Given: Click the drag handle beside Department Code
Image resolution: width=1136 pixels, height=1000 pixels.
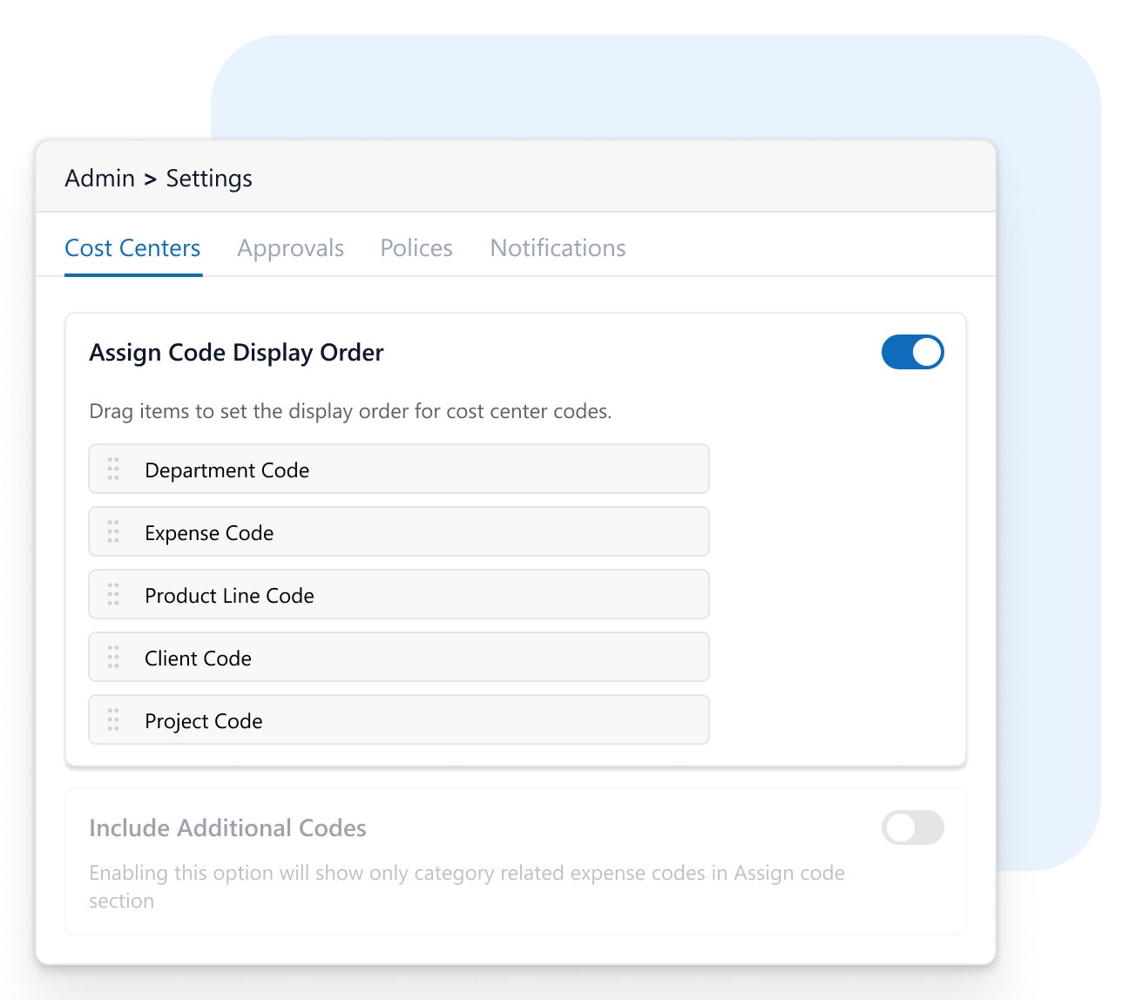Looking at the screenshot, I should (x=112, y=469).
